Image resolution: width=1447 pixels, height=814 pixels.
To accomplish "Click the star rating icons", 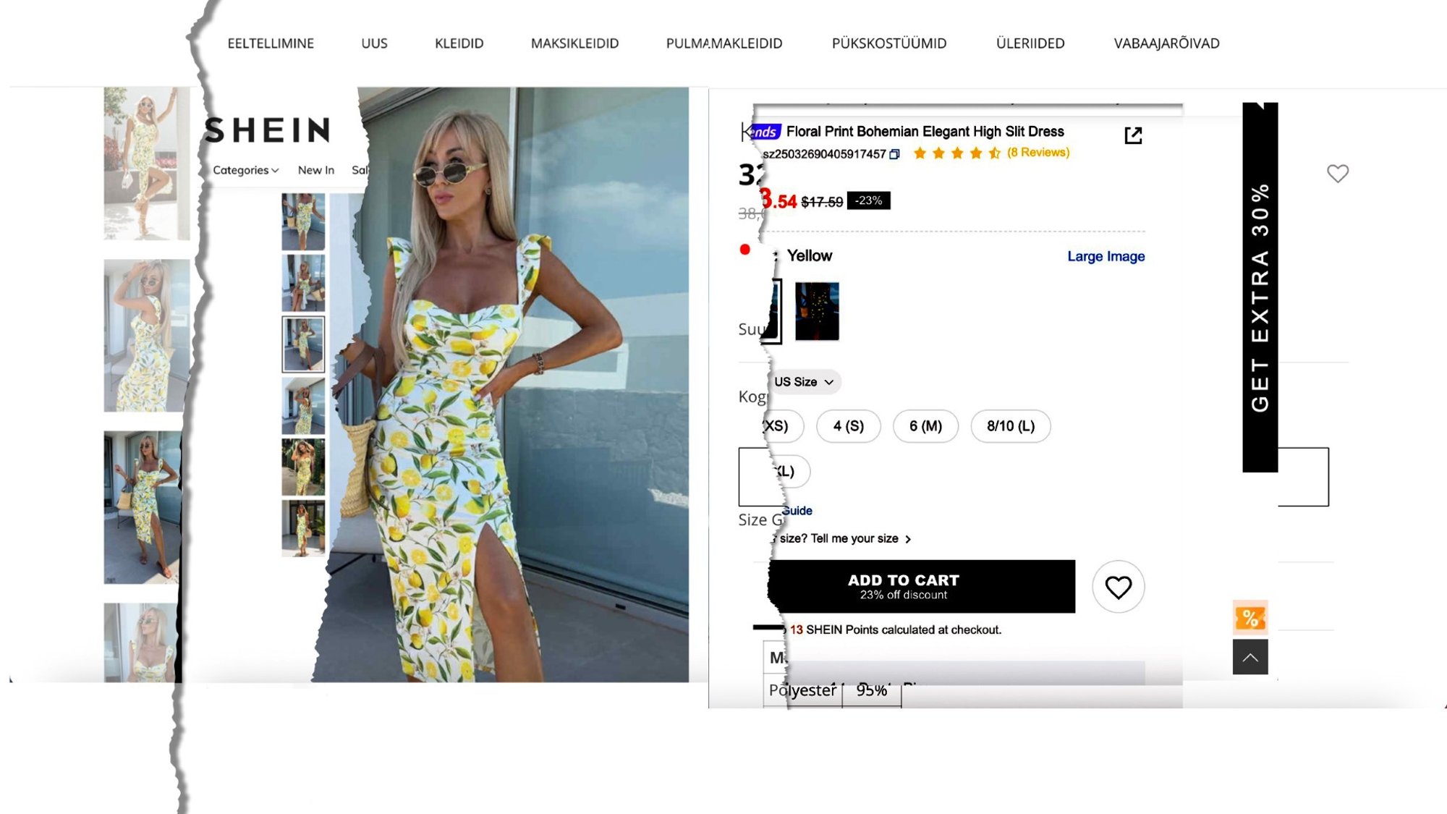I will 956,153.
